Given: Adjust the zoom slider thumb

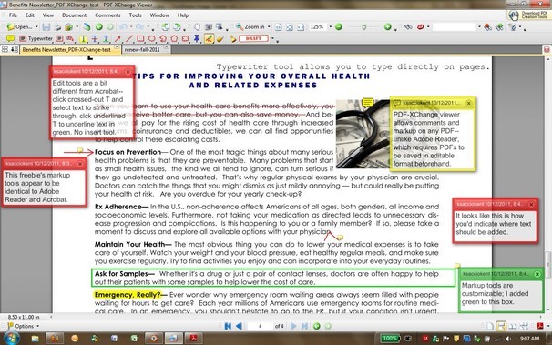Looking at the screenshot, I should pyautogui.click(x=364, y=27).
